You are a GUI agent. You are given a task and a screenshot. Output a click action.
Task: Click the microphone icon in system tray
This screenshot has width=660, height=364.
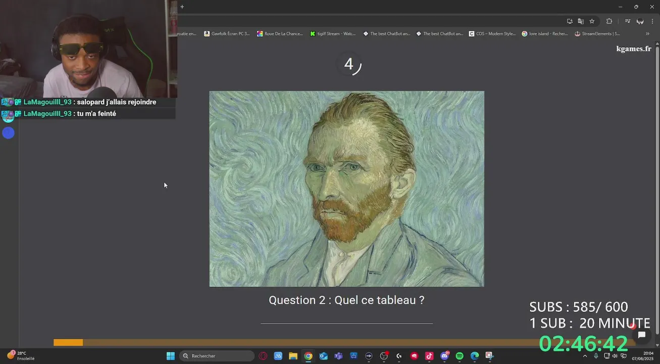coord(596,356)
